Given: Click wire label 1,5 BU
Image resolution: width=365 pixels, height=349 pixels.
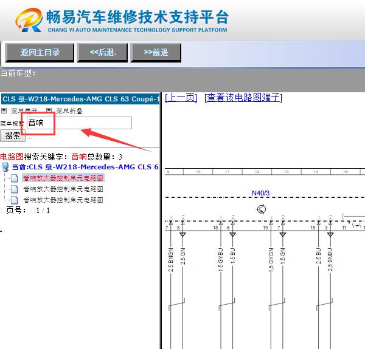Looking at the screenshot, I should tap(233, 256).
